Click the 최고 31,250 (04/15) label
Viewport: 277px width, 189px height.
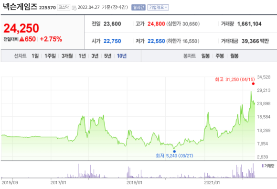[x=235, y=79]
